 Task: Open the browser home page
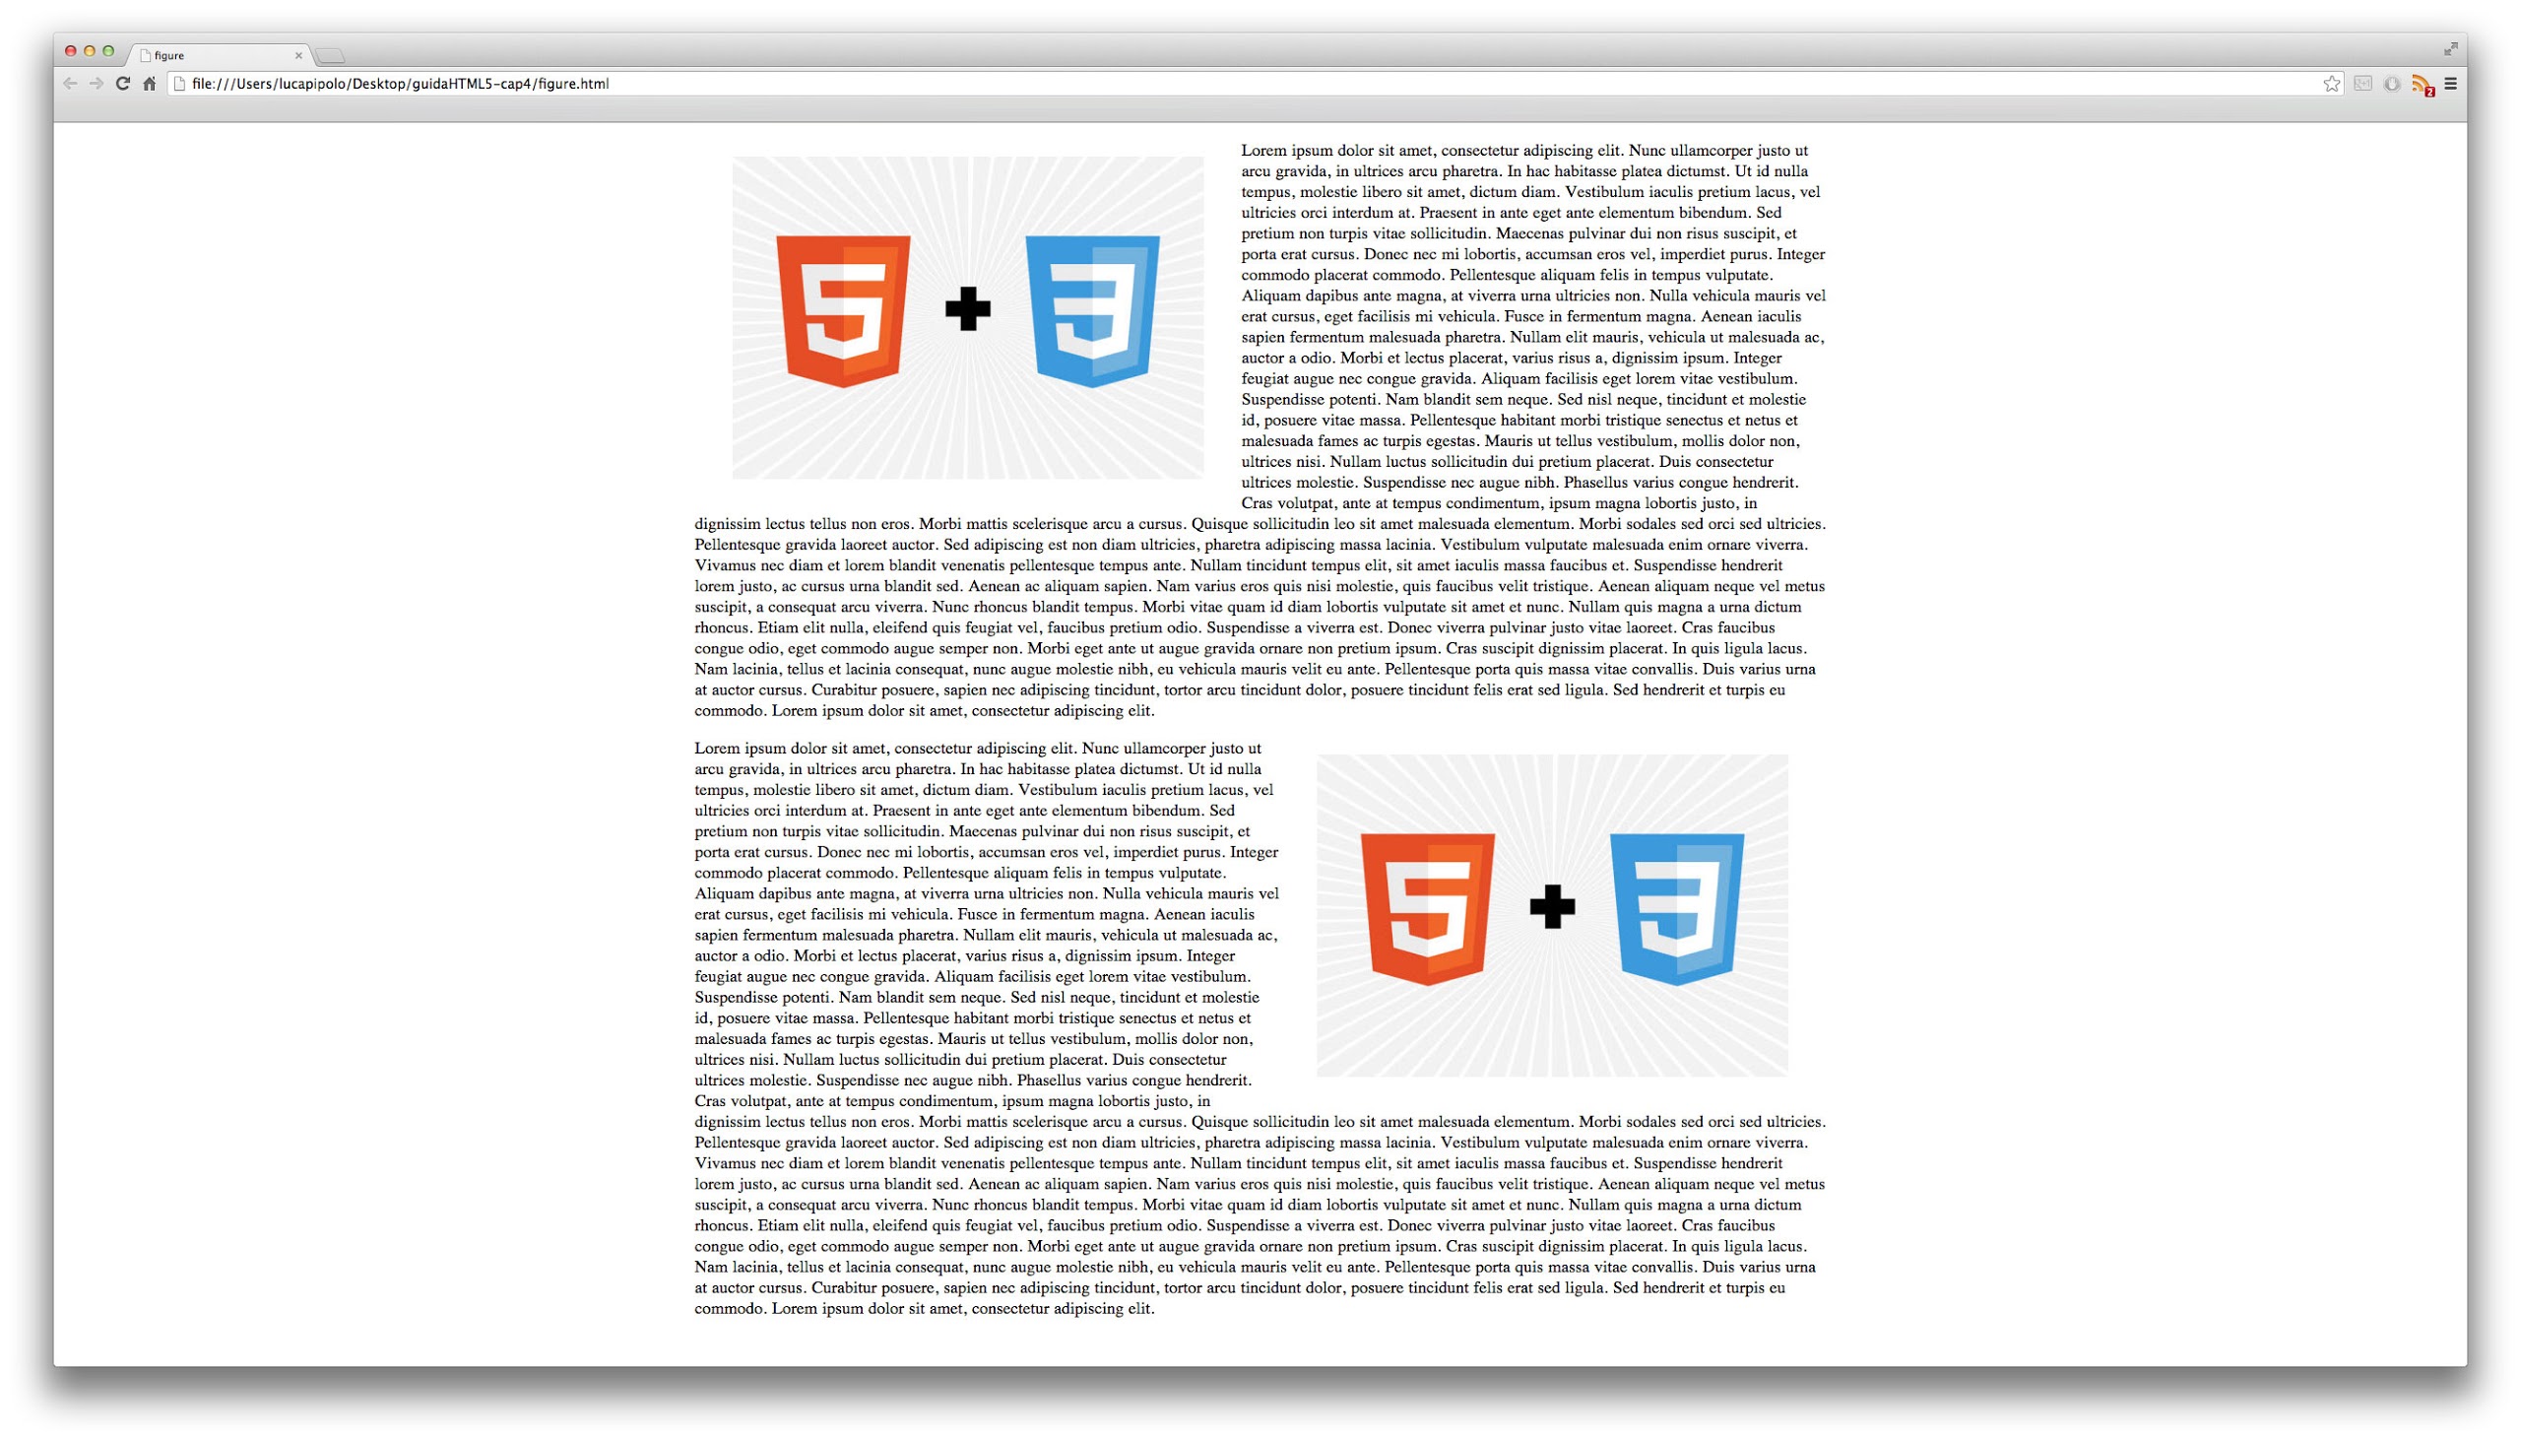click(150, 84)
